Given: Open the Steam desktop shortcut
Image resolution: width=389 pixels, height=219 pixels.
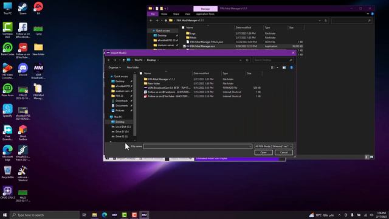Looking at the screenshot, I should [23, 8].
